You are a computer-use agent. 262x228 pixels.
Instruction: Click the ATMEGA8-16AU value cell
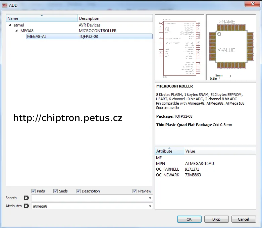[200, 164]
